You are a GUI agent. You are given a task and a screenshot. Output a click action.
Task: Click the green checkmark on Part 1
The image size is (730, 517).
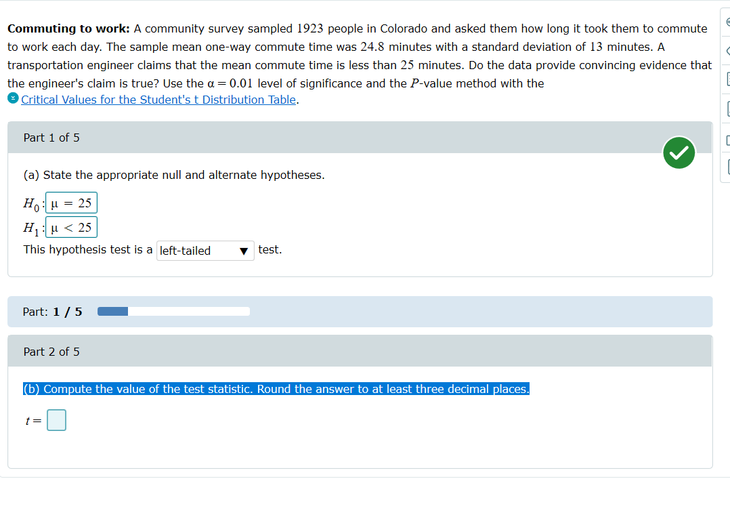(679, 152)
